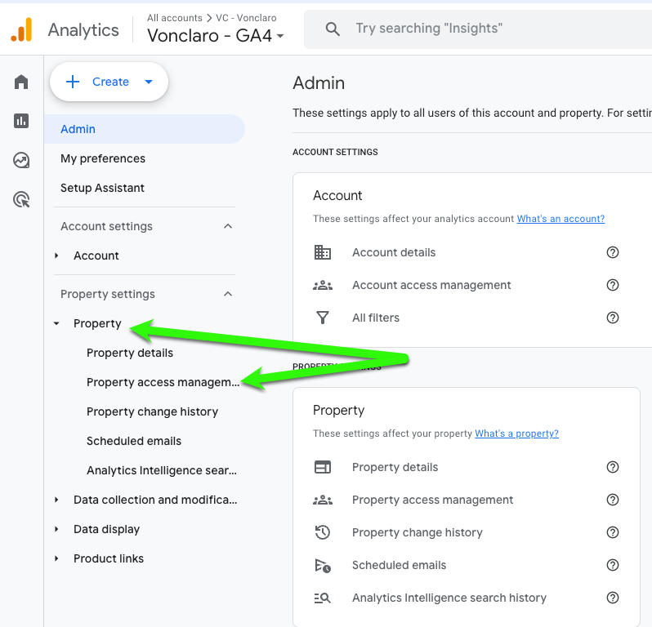Click the What's an account? link
The image size is (652, 627).
point(560,219)
